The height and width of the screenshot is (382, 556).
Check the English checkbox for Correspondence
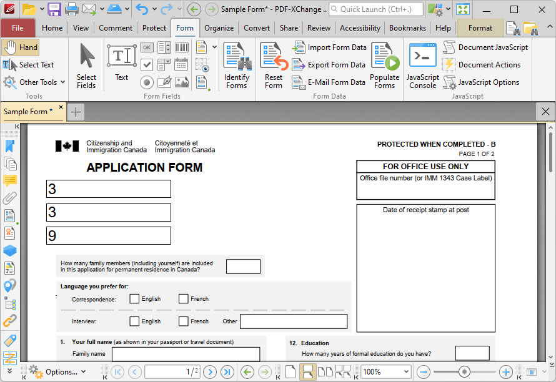point(134,298)
